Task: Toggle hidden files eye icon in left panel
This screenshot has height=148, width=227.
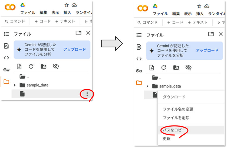Action: click(x=56, y=66)
